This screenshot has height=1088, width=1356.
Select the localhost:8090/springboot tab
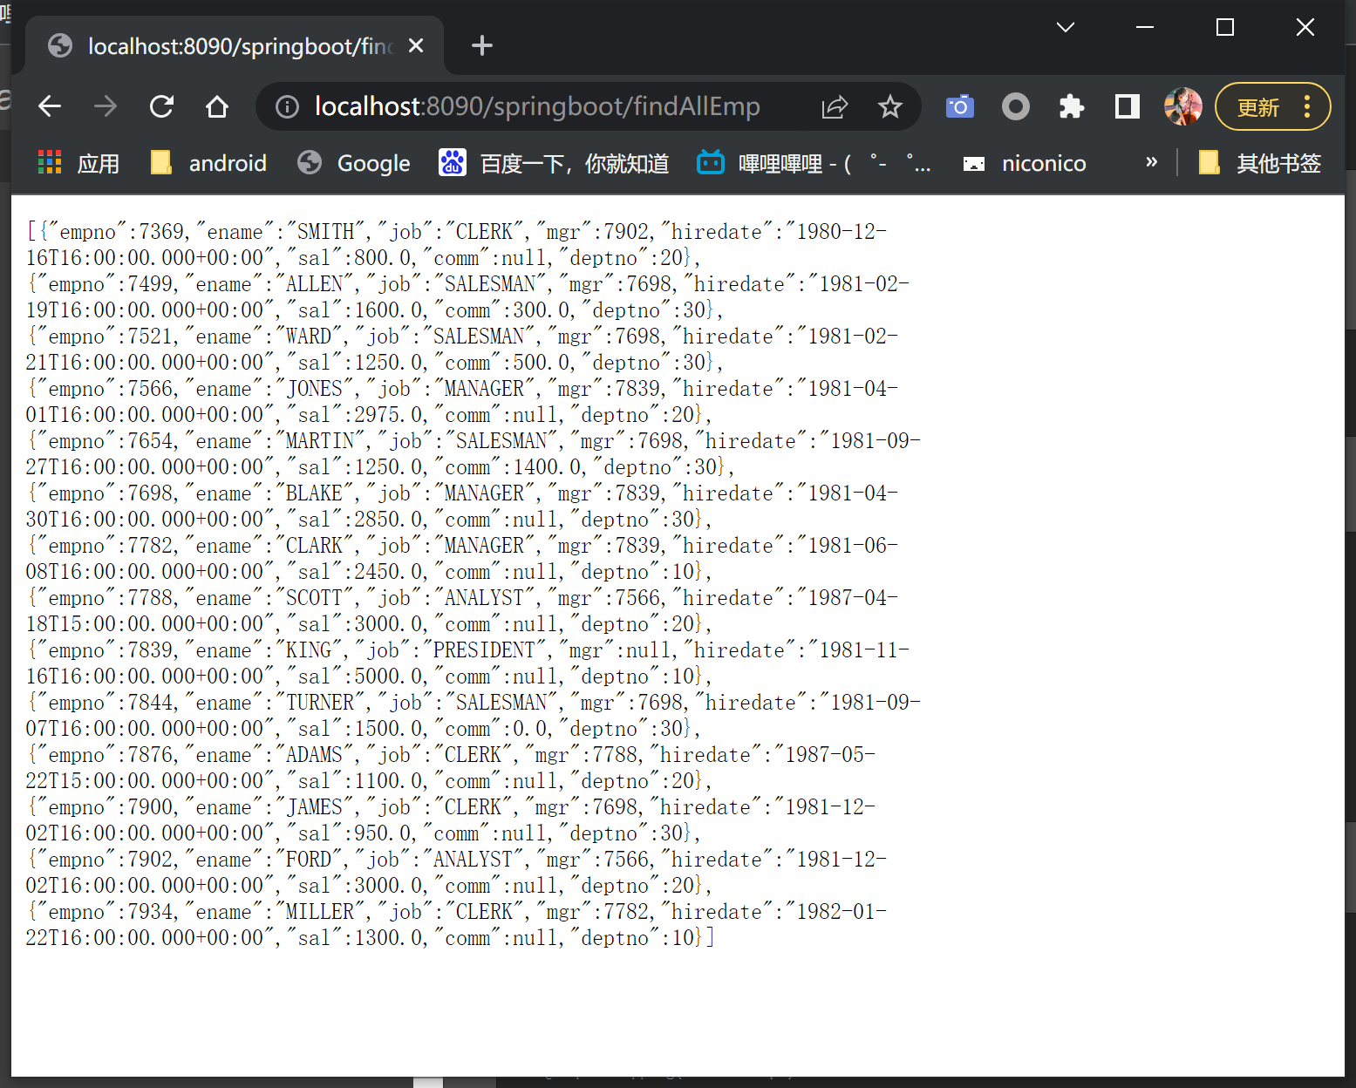coord(235,45)
